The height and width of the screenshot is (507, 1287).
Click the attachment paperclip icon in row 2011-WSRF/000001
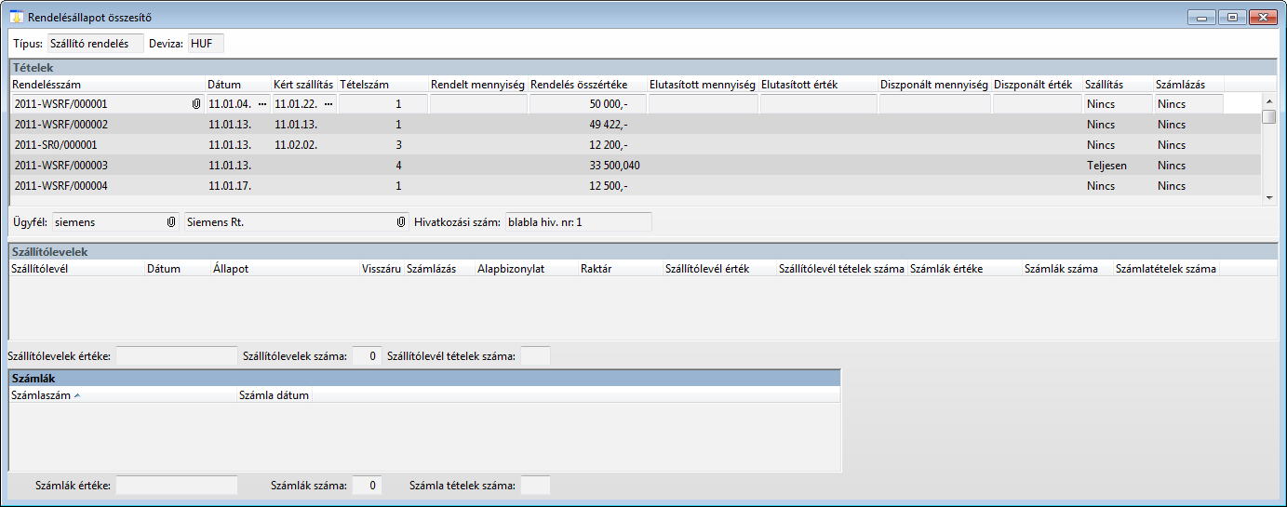coord(195,104)
